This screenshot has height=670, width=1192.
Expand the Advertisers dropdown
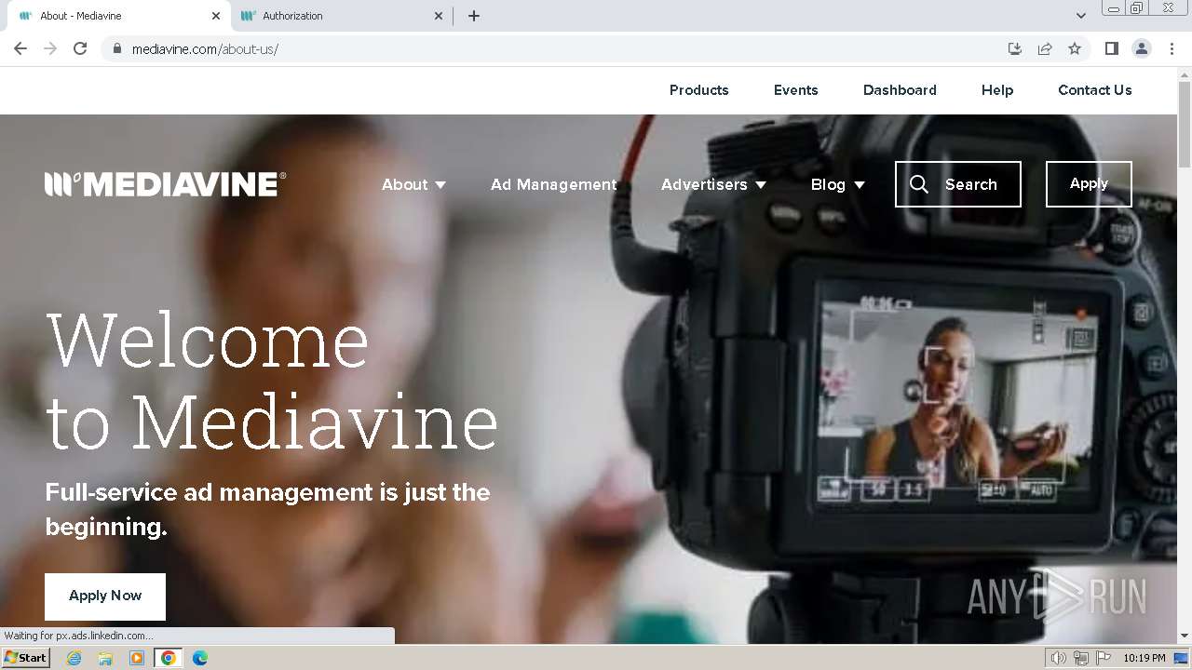pyautogui.click(x=713, y=184)
